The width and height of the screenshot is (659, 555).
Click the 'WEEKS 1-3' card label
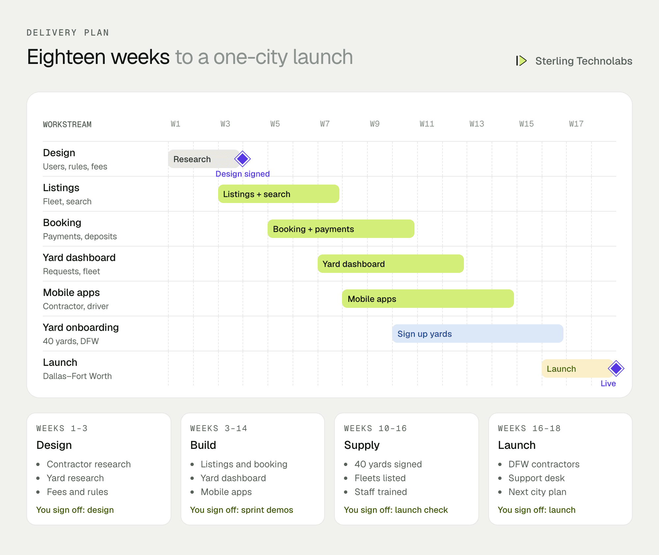(62, 428)
